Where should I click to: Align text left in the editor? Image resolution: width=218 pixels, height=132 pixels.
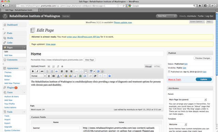tap(62, 71)
